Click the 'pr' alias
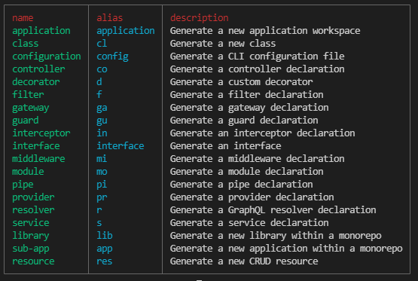The width and height of the screenshot is (418, 281). coord(102,197)
